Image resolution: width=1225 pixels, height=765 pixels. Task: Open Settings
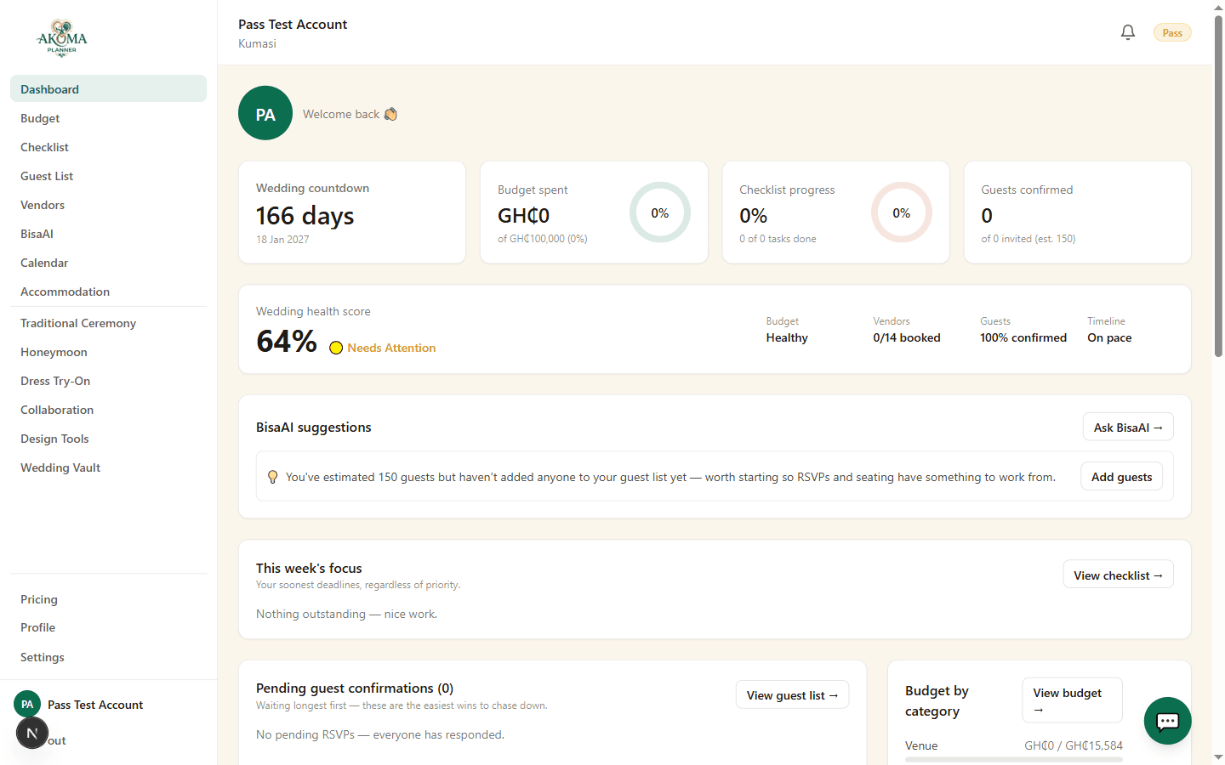[108, 657]
